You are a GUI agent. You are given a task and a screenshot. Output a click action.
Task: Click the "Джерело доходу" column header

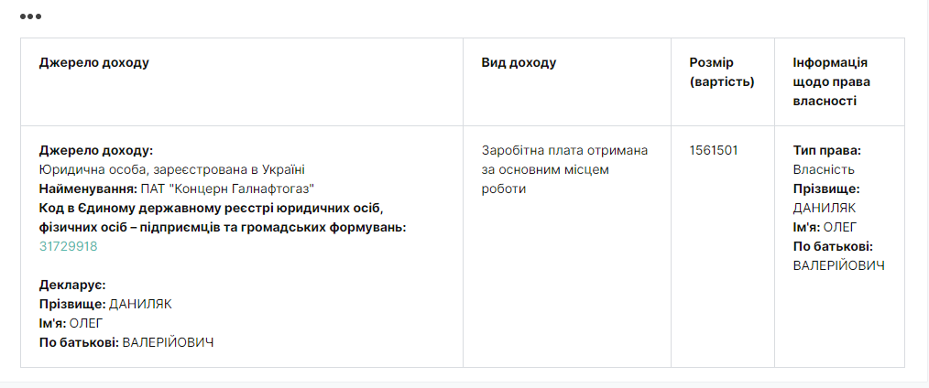(93, 63)
